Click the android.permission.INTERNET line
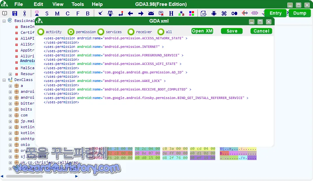This screenshot has height=181, width=313. point(104,47)
